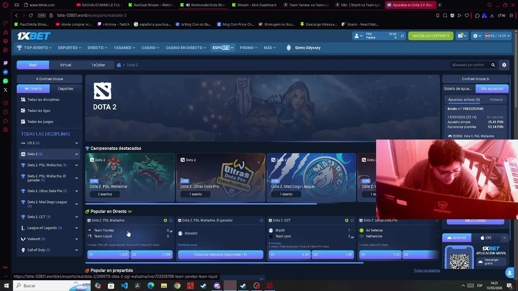Switch to Real esports mode

[33, 65]
